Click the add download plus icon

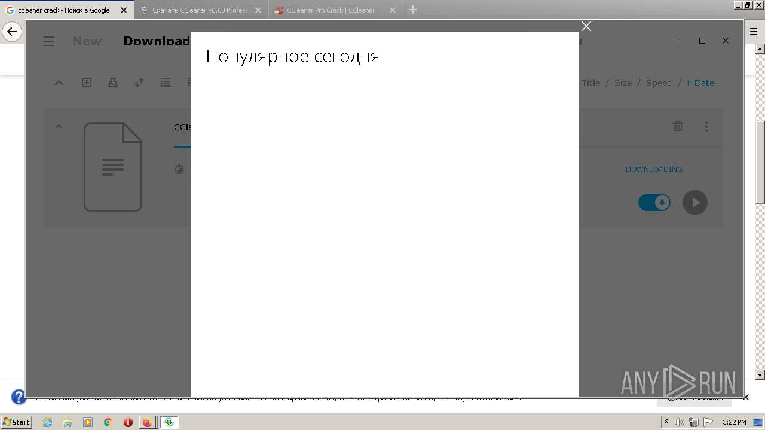pyautogui.click(x=87, y=82)
